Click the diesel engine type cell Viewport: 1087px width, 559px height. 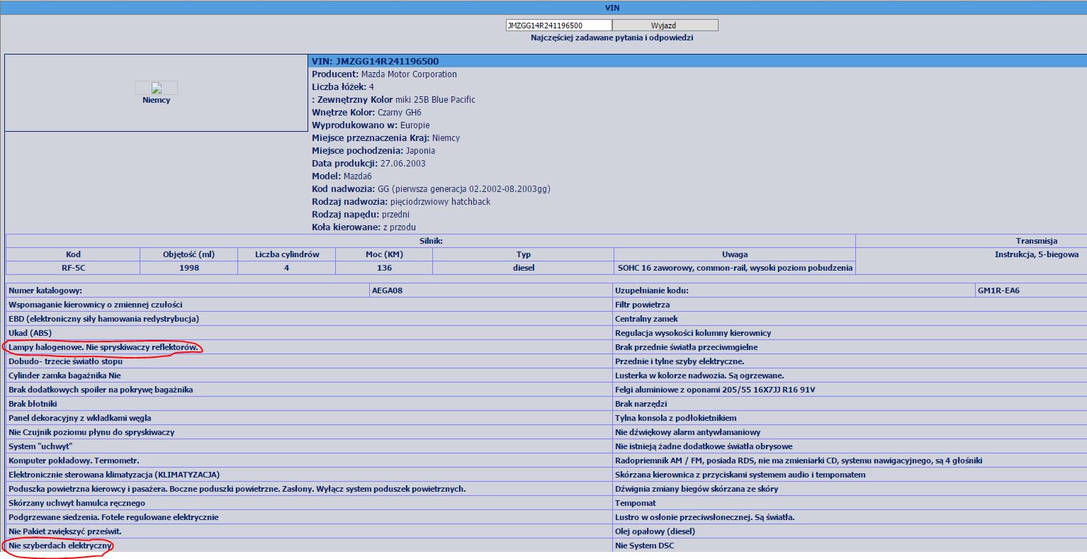click(x=523, y=268)
